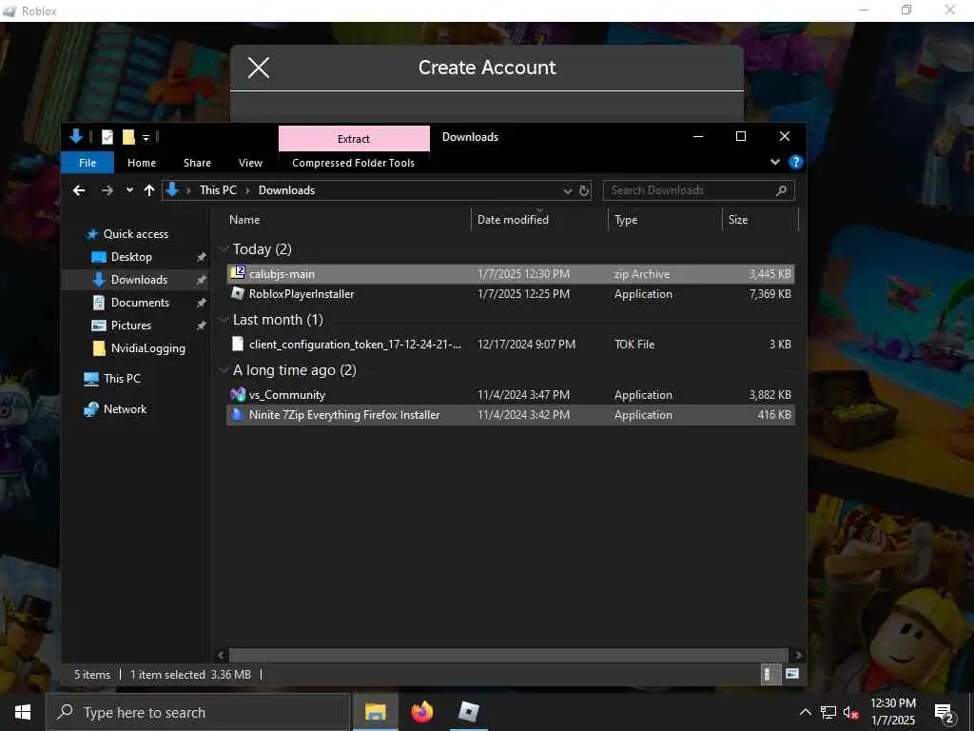Select the client_configuration_token file icon
This screenshot has height=731, width=974.
point(237,344)
